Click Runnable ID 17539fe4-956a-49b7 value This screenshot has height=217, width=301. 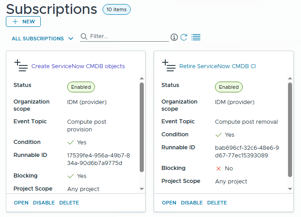99,159
